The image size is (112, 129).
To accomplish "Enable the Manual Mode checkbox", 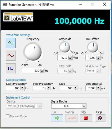I will pos(8,116).
